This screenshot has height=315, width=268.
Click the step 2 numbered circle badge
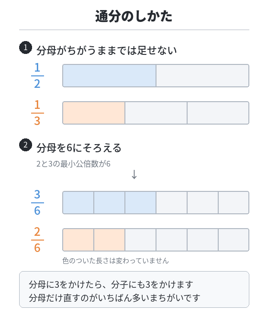click(25, 145)
